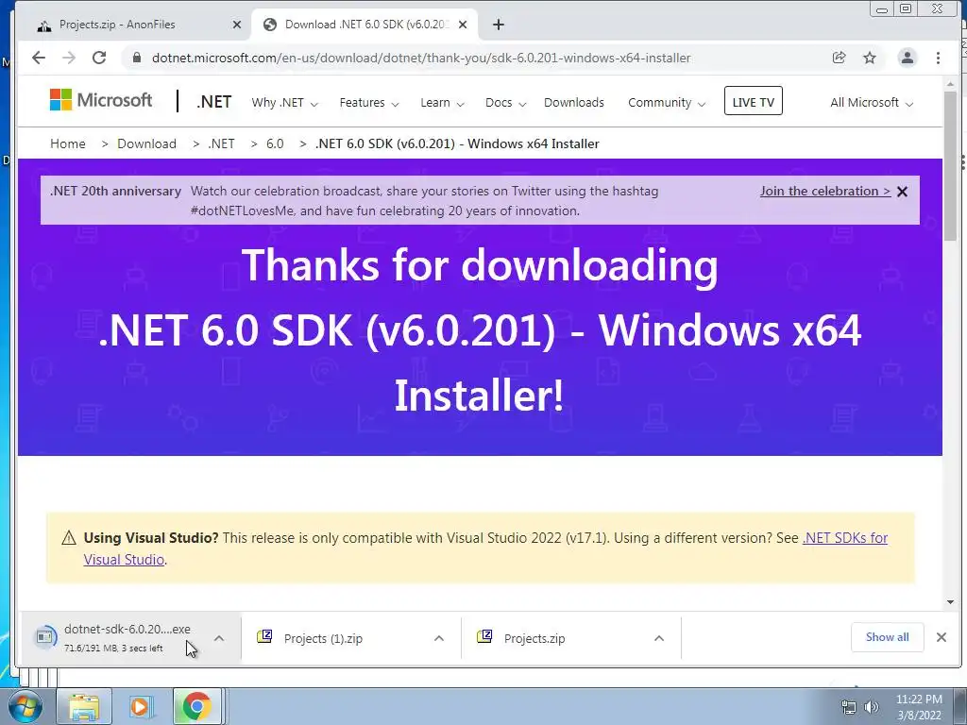Open the Downloads nav item
The image size is (967, 725).
point(573,103)
